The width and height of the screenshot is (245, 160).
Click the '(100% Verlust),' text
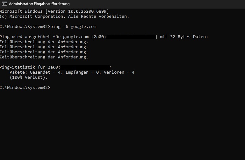pos(28,77)
